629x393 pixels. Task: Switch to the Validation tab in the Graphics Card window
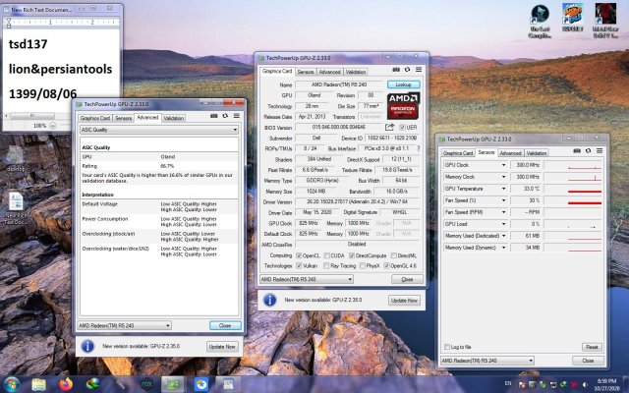(355, 72)
